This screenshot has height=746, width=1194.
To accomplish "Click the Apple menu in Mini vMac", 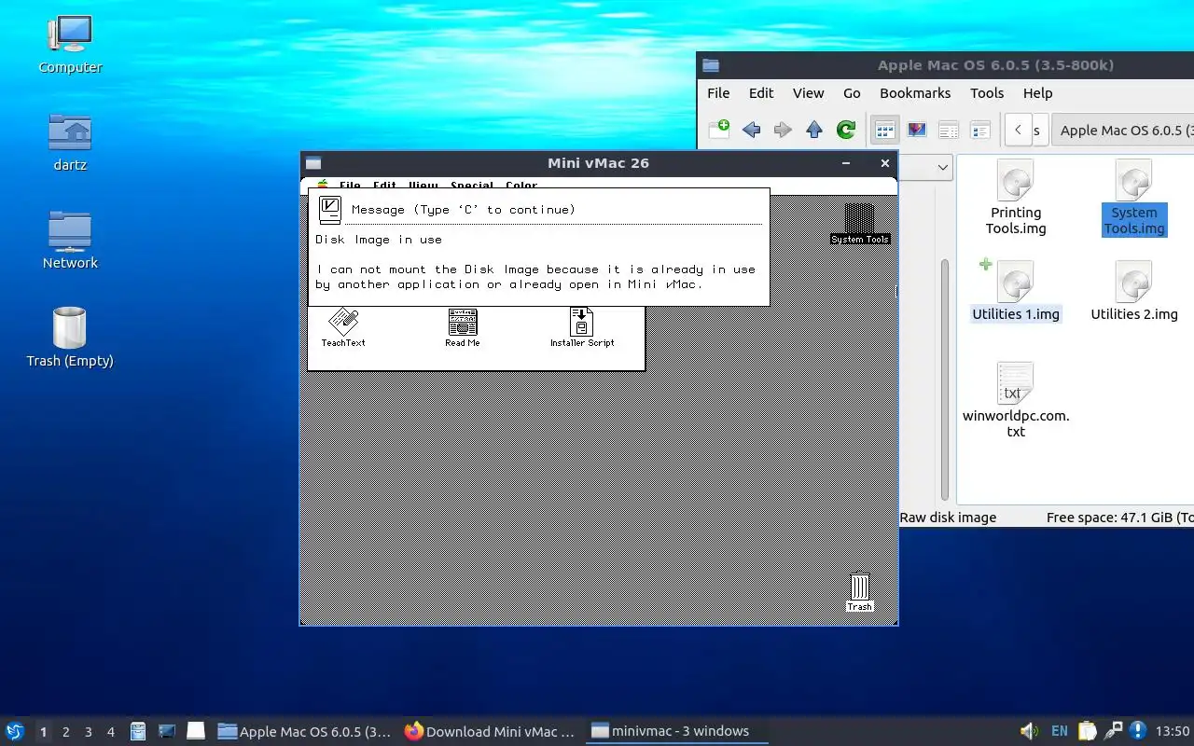I will (x=323, y=186).
